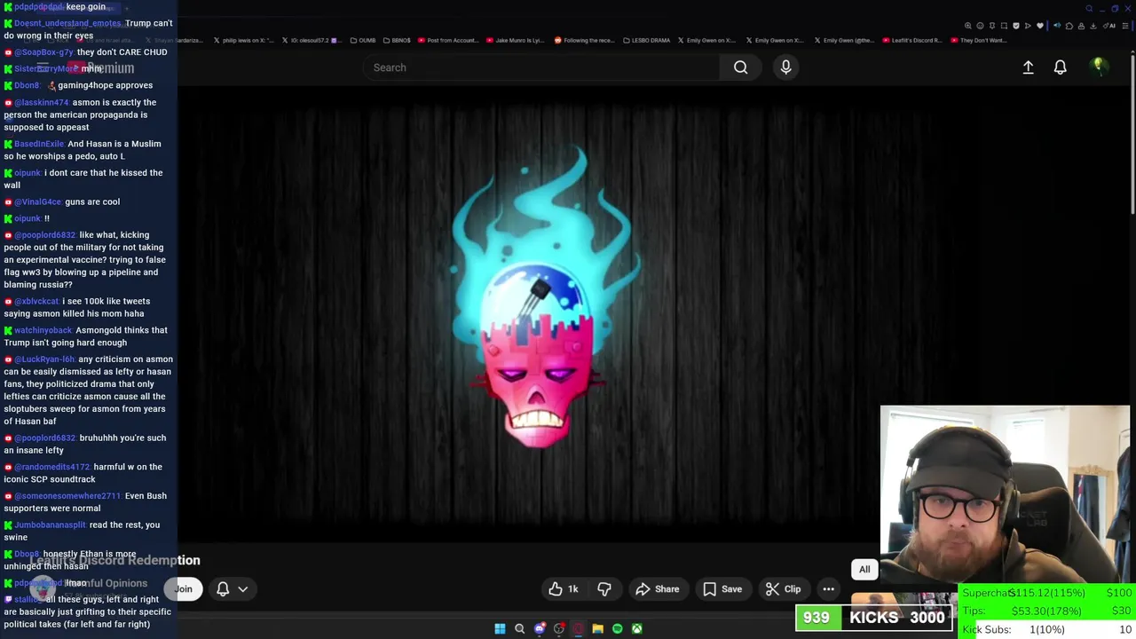Open Spotify from the taskbar

pyautogui.click(x=617, y=628)
